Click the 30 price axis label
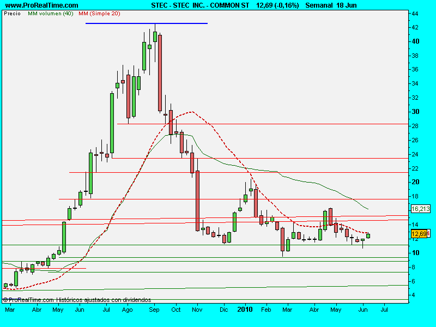The image size is (436, 327). [x=415, y=112]
